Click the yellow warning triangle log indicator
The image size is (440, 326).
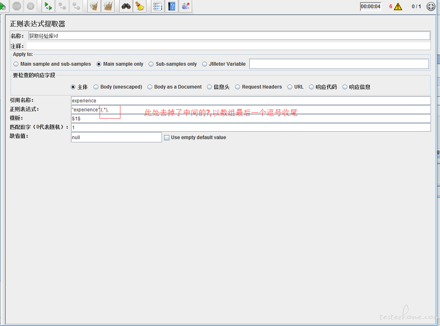tap(398, 7)
